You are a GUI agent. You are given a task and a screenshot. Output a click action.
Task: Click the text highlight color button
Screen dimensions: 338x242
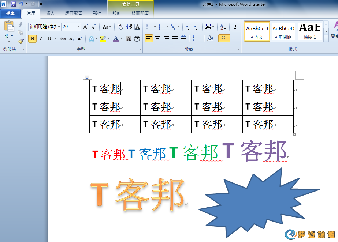(x=102, y=39)
